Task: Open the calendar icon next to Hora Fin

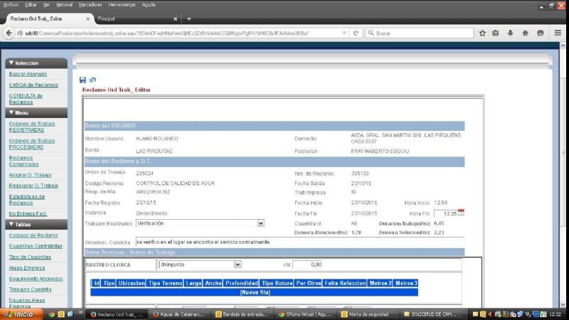Action: tap(460, 212)
